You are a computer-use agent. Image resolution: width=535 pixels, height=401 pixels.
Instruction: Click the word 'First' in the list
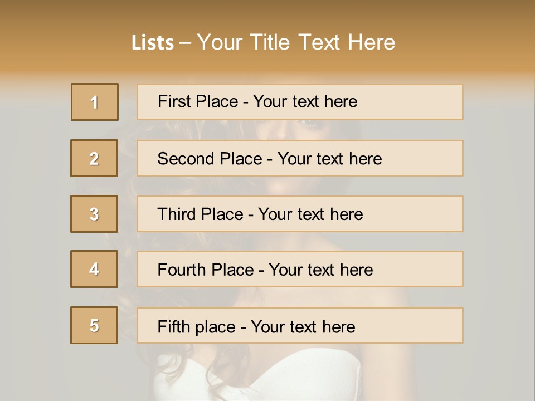(x=175, y=101)
